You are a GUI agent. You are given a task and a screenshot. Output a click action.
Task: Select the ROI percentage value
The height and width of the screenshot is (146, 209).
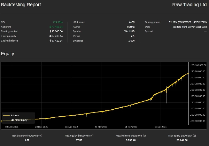(57, 22)
